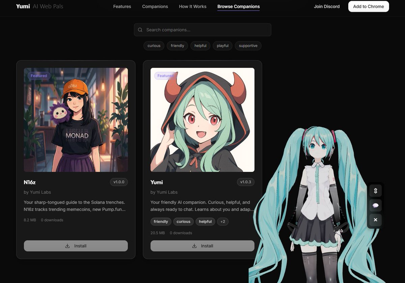Open the Features menu item
The image size is (405, 283).
[x=122, y=6]
